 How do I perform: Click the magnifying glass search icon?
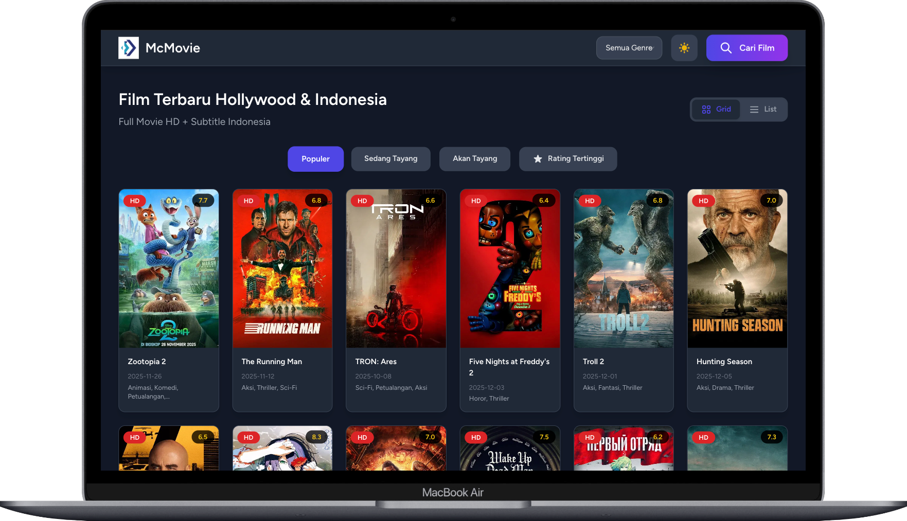(726, 48)
